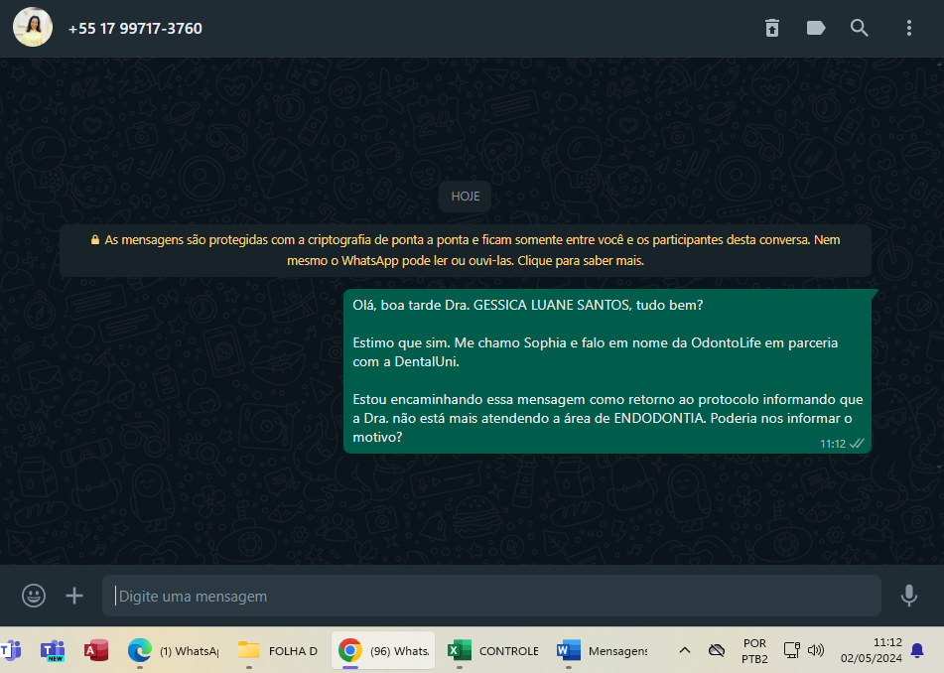Open the emoji picker

coord(34,596)
